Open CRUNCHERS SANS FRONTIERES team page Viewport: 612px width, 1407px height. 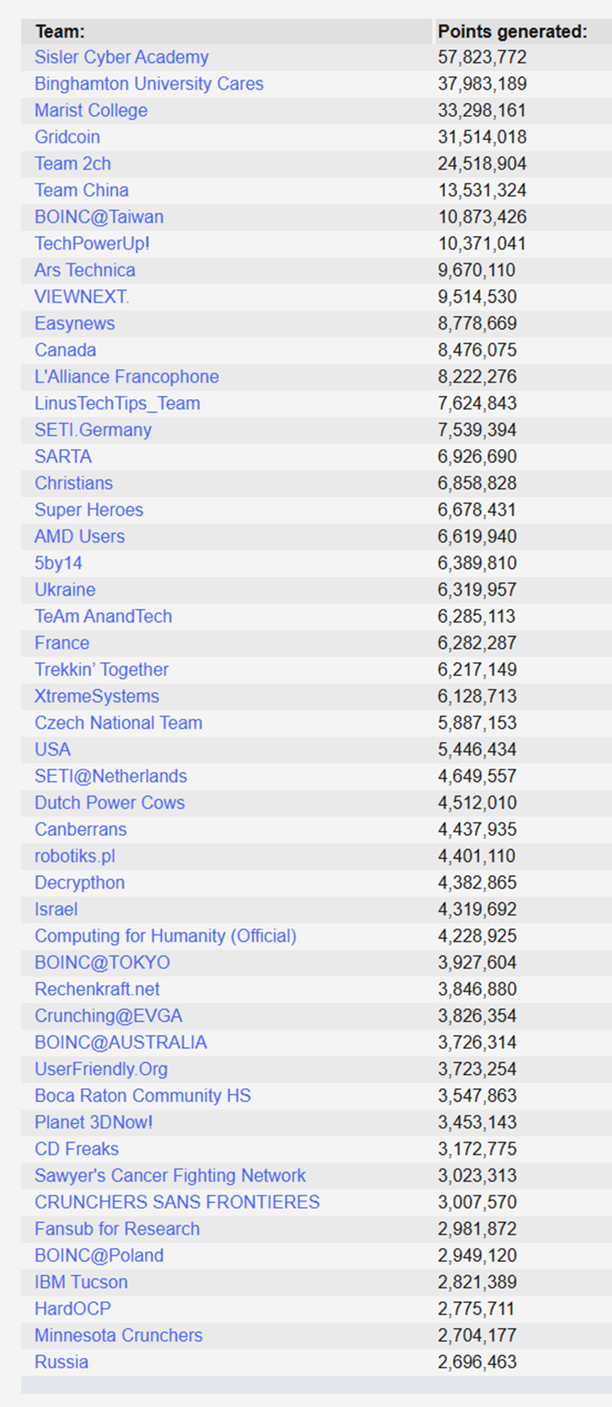pyautogui.click(x=177, y=1202)
